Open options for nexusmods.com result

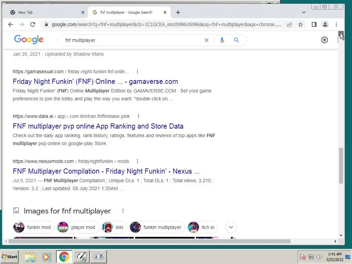137,161
